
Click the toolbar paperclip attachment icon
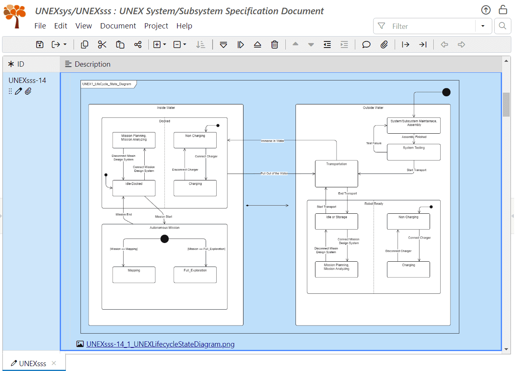(384, 45)
